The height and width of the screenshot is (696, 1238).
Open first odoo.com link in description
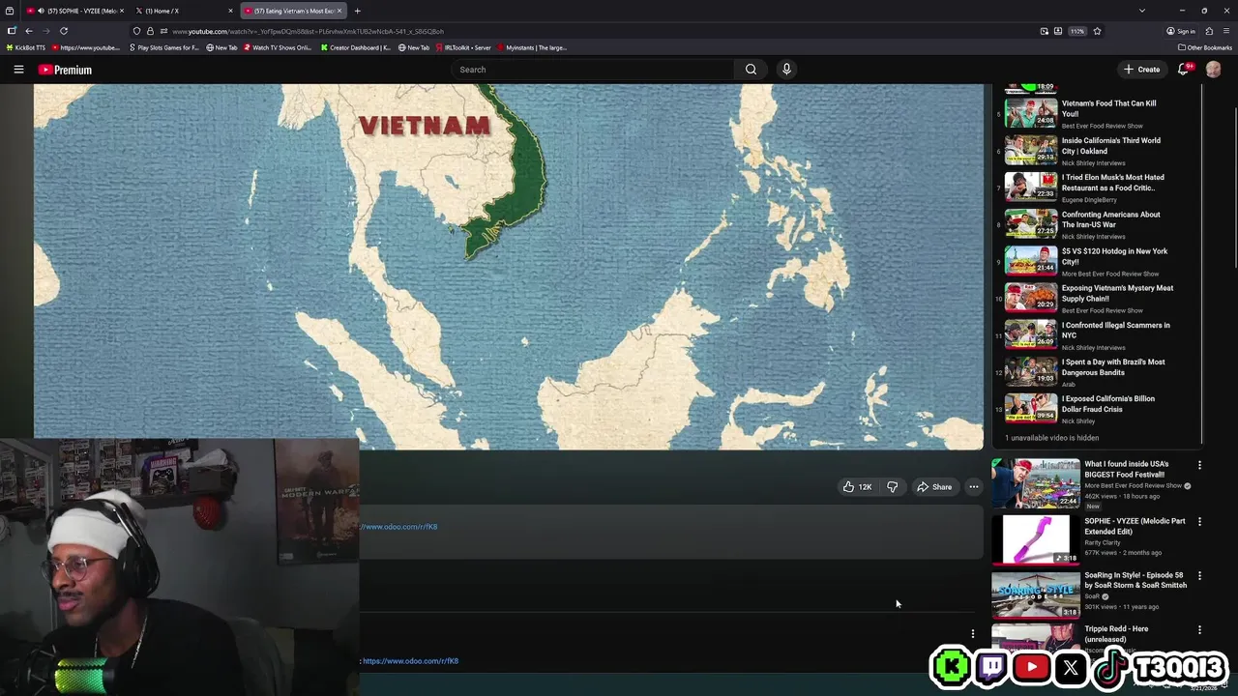point(398,527)
